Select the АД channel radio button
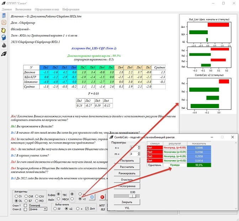This screenshot has height=221, width=239. pos(66,209)
